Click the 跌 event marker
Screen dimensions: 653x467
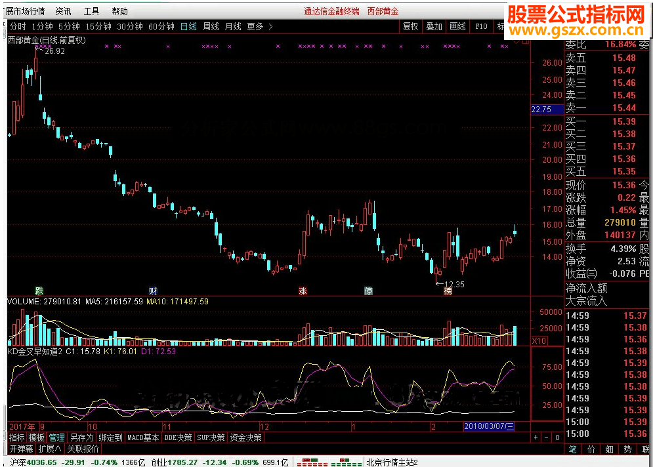[39, 291]
